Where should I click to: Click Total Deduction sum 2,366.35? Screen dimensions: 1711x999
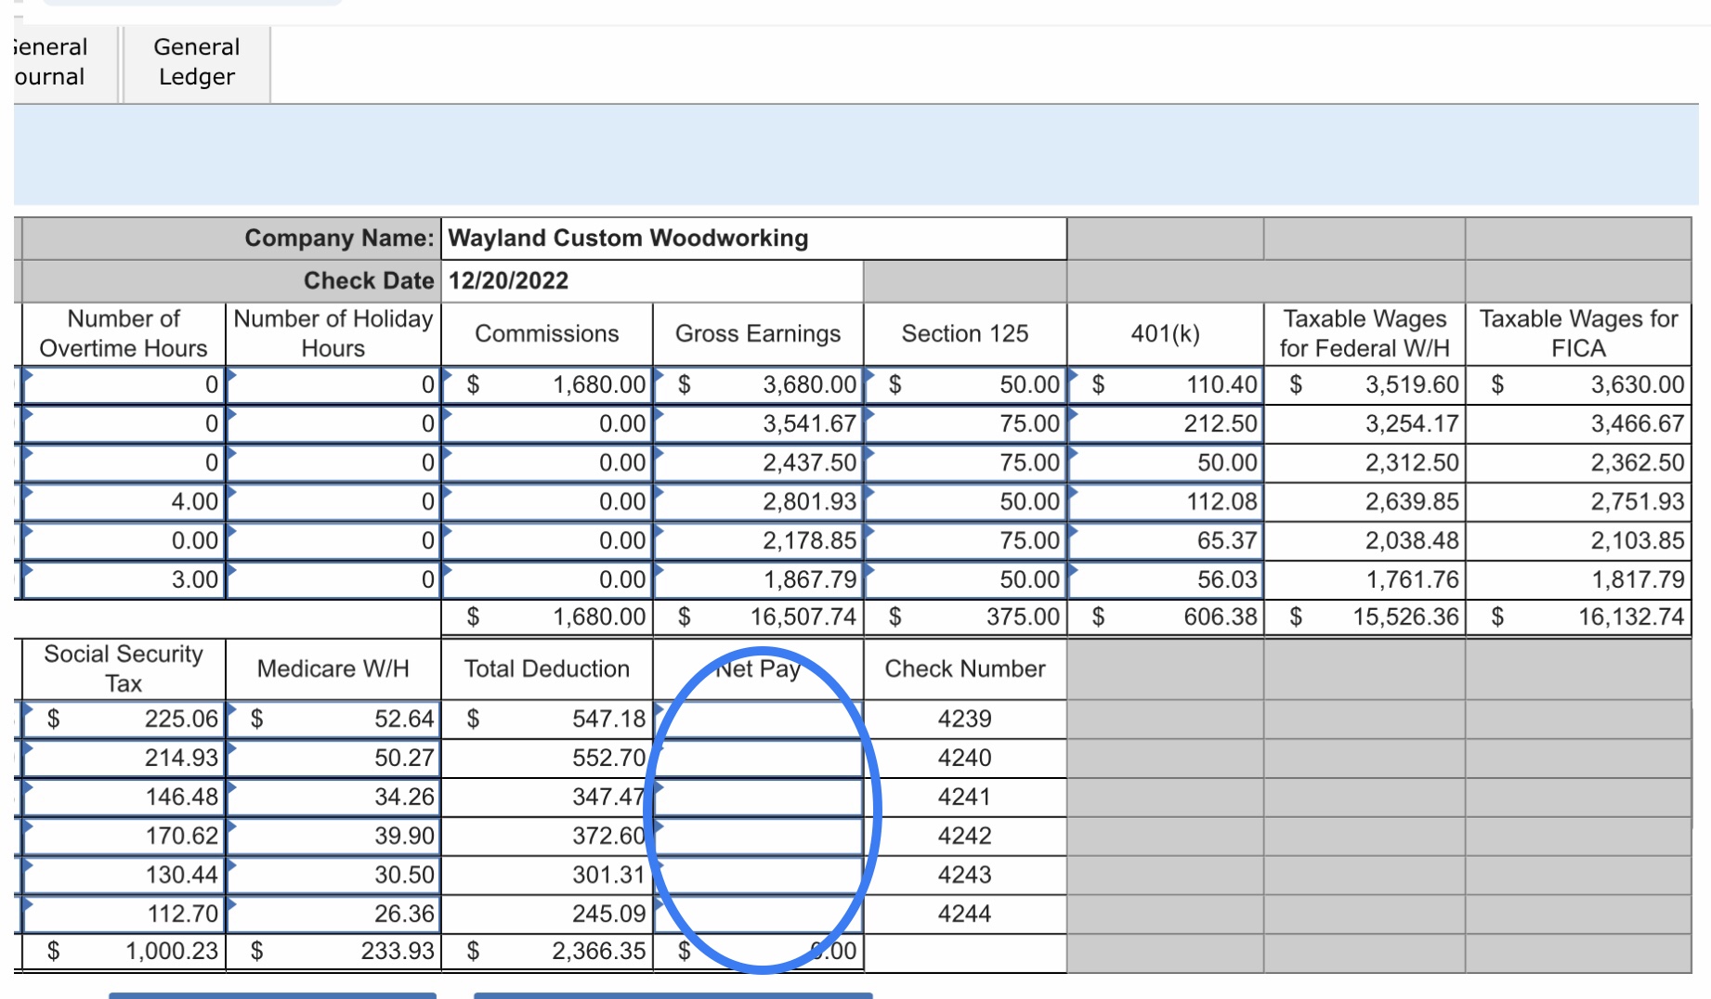click(547, 951)
